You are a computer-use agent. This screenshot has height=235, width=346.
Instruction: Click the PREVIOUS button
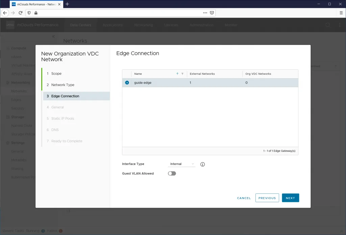(267, 198)
